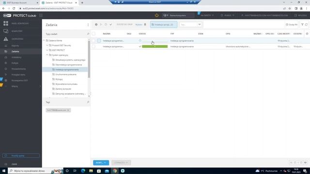Refresh the task list

click(307, 25)
